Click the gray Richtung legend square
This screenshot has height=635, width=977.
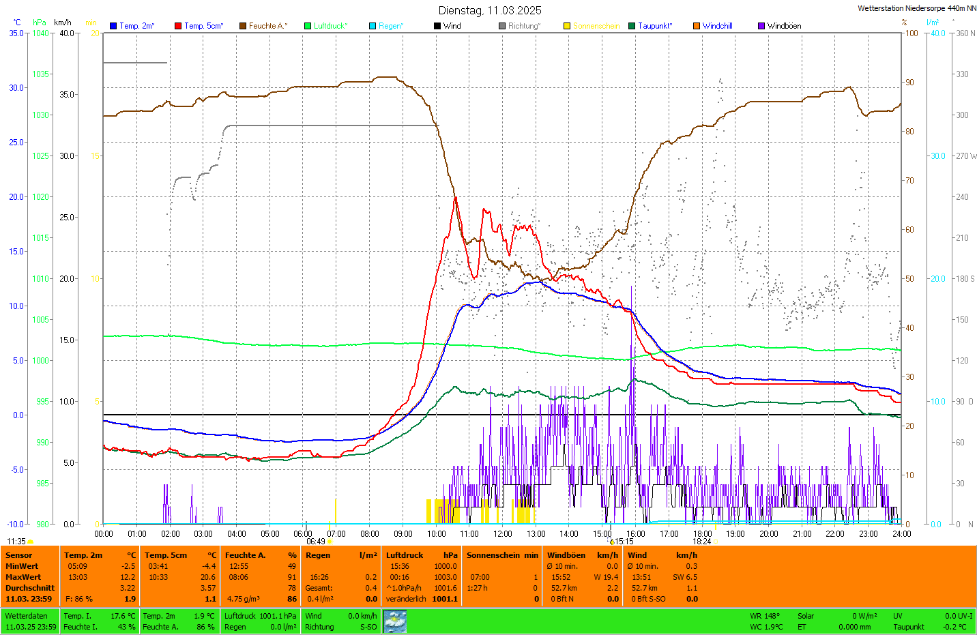click(502, 26)
